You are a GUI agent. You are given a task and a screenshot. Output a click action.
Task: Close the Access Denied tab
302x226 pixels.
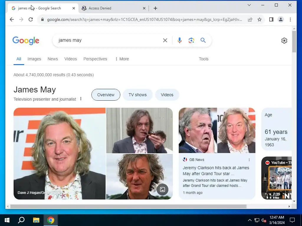pos(144,8)
